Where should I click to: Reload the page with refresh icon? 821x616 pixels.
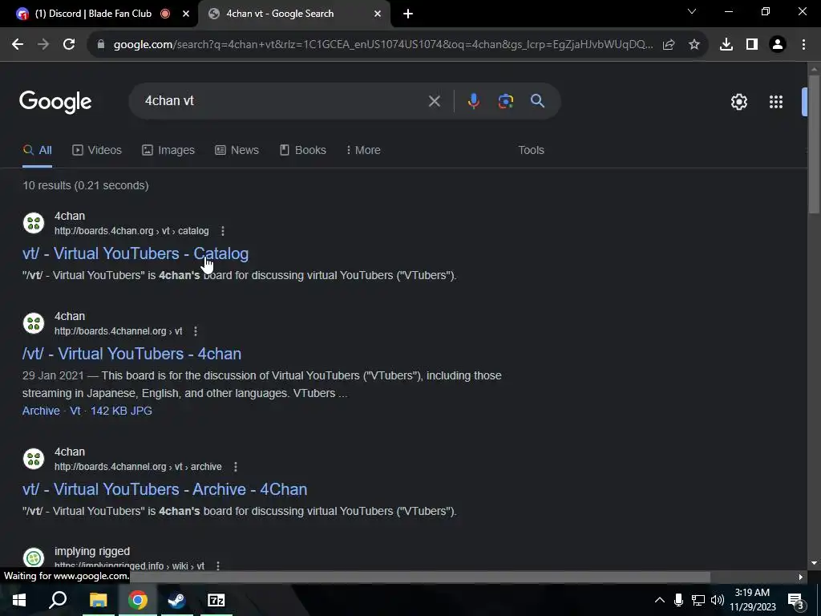pos(69,45)
